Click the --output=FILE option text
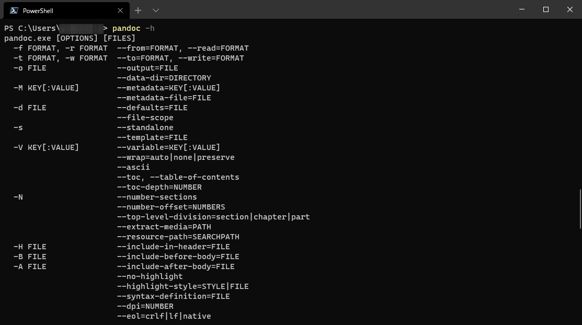Screen dimensions: 582x325 click(x=147, y=68)
